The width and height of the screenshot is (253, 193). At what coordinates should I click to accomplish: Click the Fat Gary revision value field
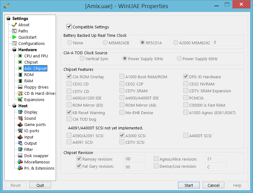(134, 167)
